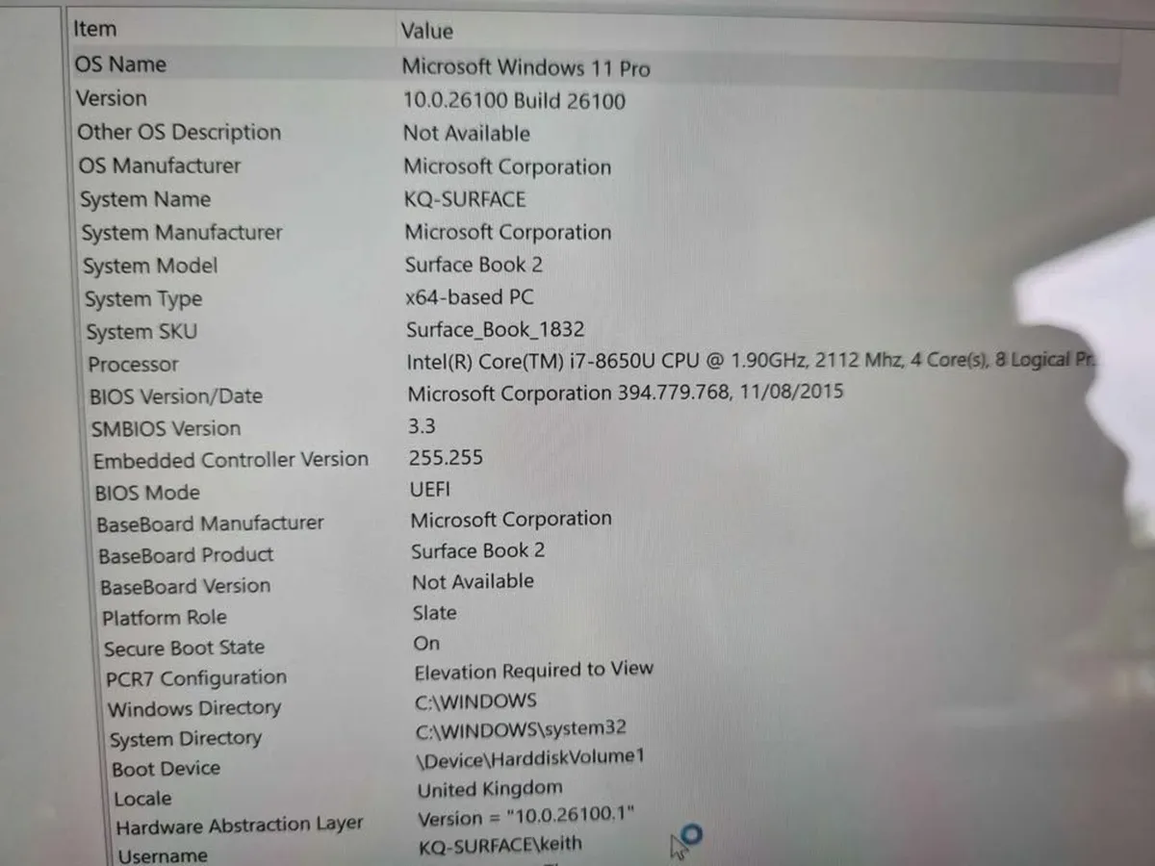This screenshot has width=1155, height=866.
Task: Select the System Name row
Action: point(145,199)
